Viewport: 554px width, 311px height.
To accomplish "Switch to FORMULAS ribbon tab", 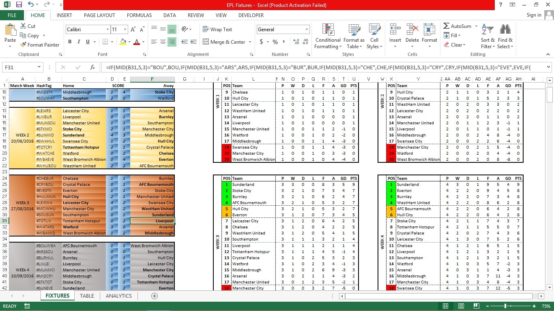I will (x=139, y=15).
